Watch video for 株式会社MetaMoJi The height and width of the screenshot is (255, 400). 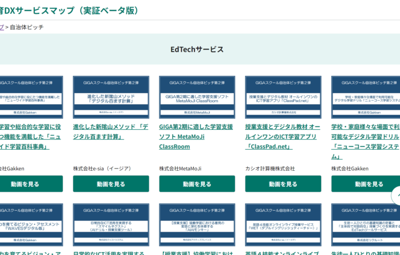[x=197, y=183]
